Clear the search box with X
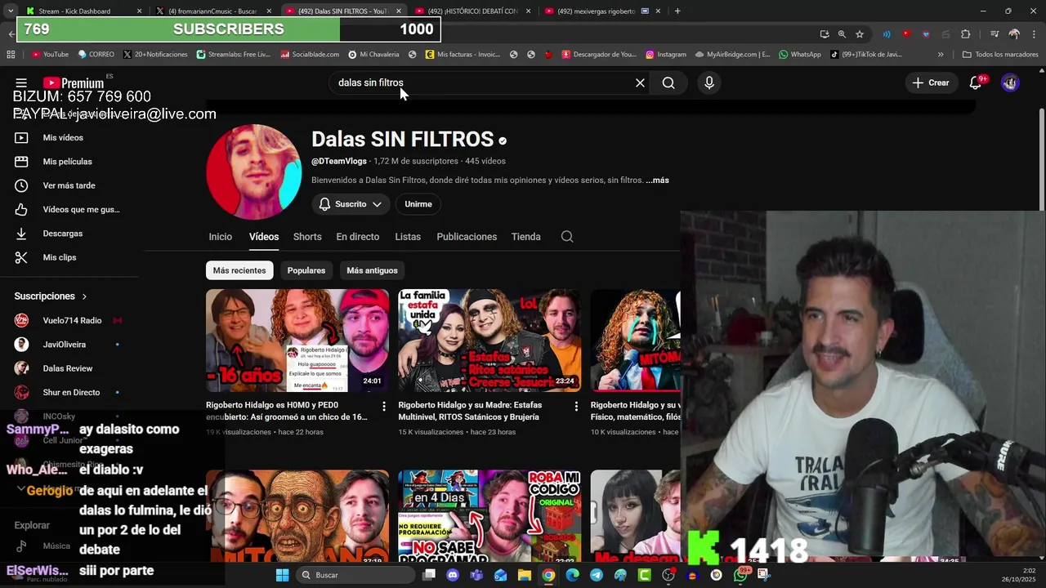The image size is (1046, 588). pos(640,82)
